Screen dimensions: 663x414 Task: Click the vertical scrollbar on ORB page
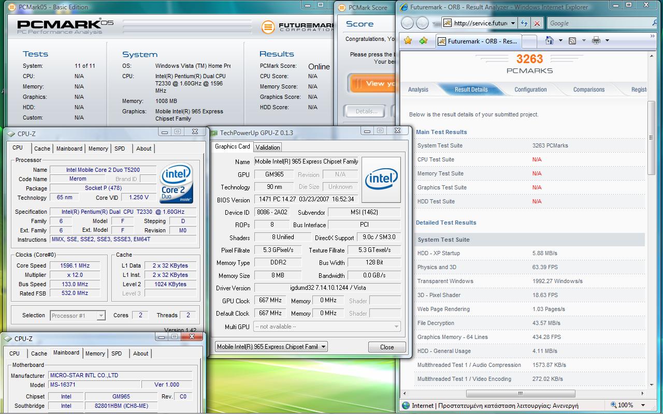click(651, 138)
